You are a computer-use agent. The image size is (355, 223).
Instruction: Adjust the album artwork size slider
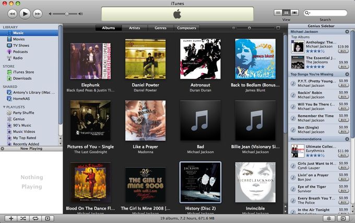coord(249,28)
